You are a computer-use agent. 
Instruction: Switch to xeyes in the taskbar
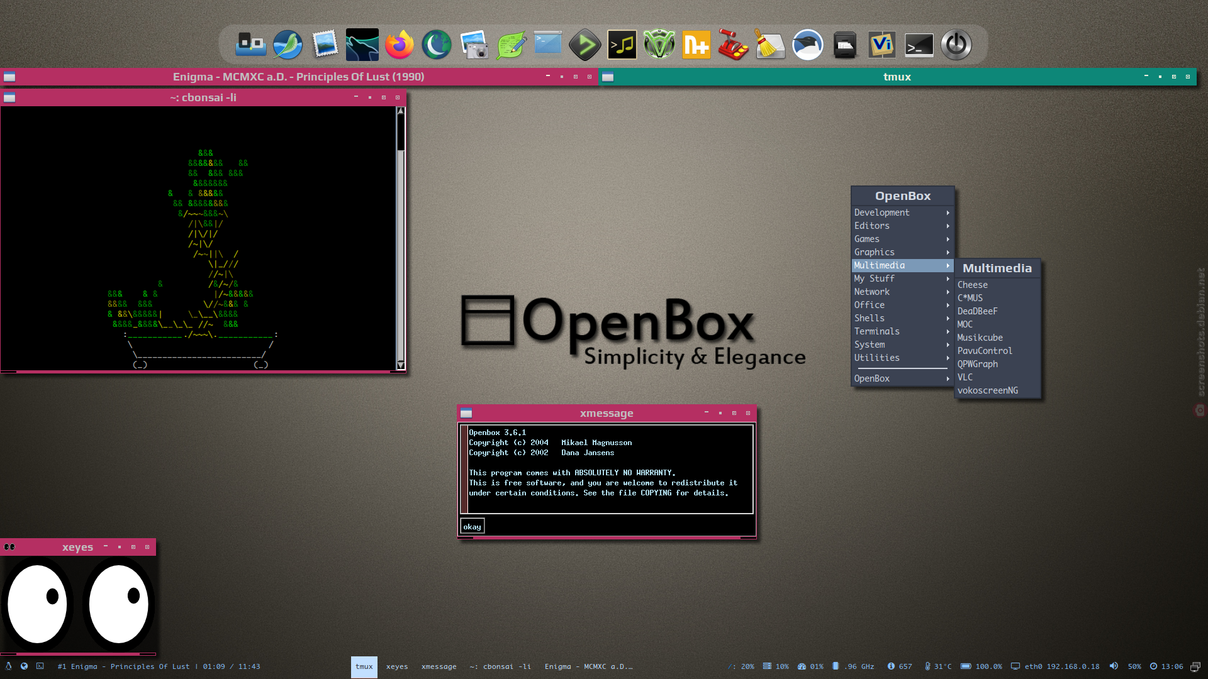[x=397, y=667]
